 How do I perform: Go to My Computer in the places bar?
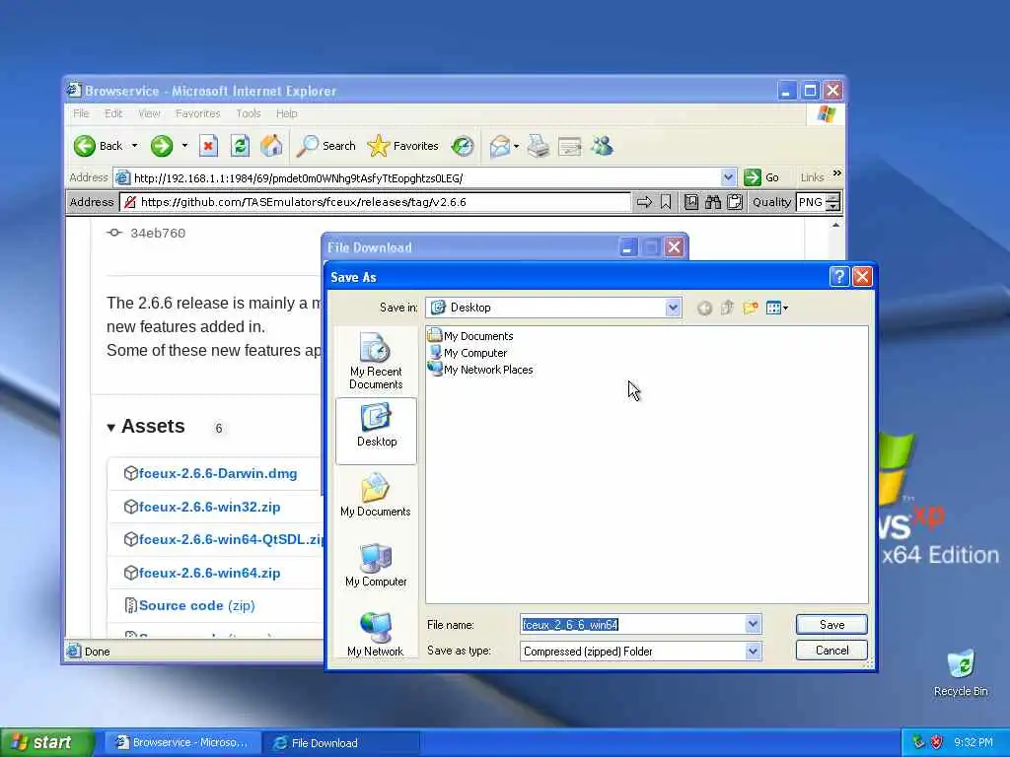pyautogui.click(x=376, y=565)
